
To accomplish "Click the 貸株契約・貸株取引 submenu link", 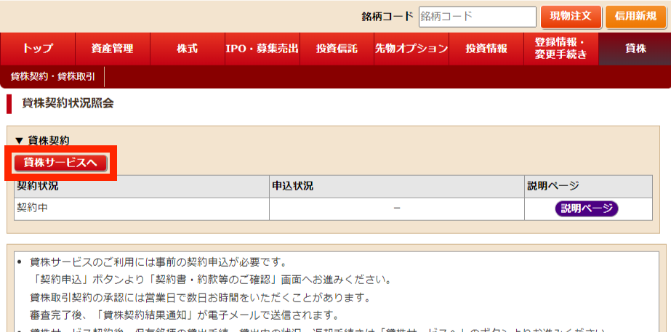I will pyautogui.click(x=52, y=76).
